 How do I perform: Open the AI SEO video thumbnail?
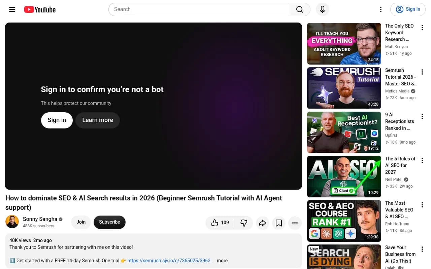point(344,177)
